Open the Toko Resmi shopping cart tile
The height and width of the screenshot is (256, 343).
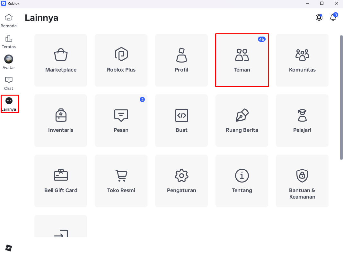(x=121, y=181)
